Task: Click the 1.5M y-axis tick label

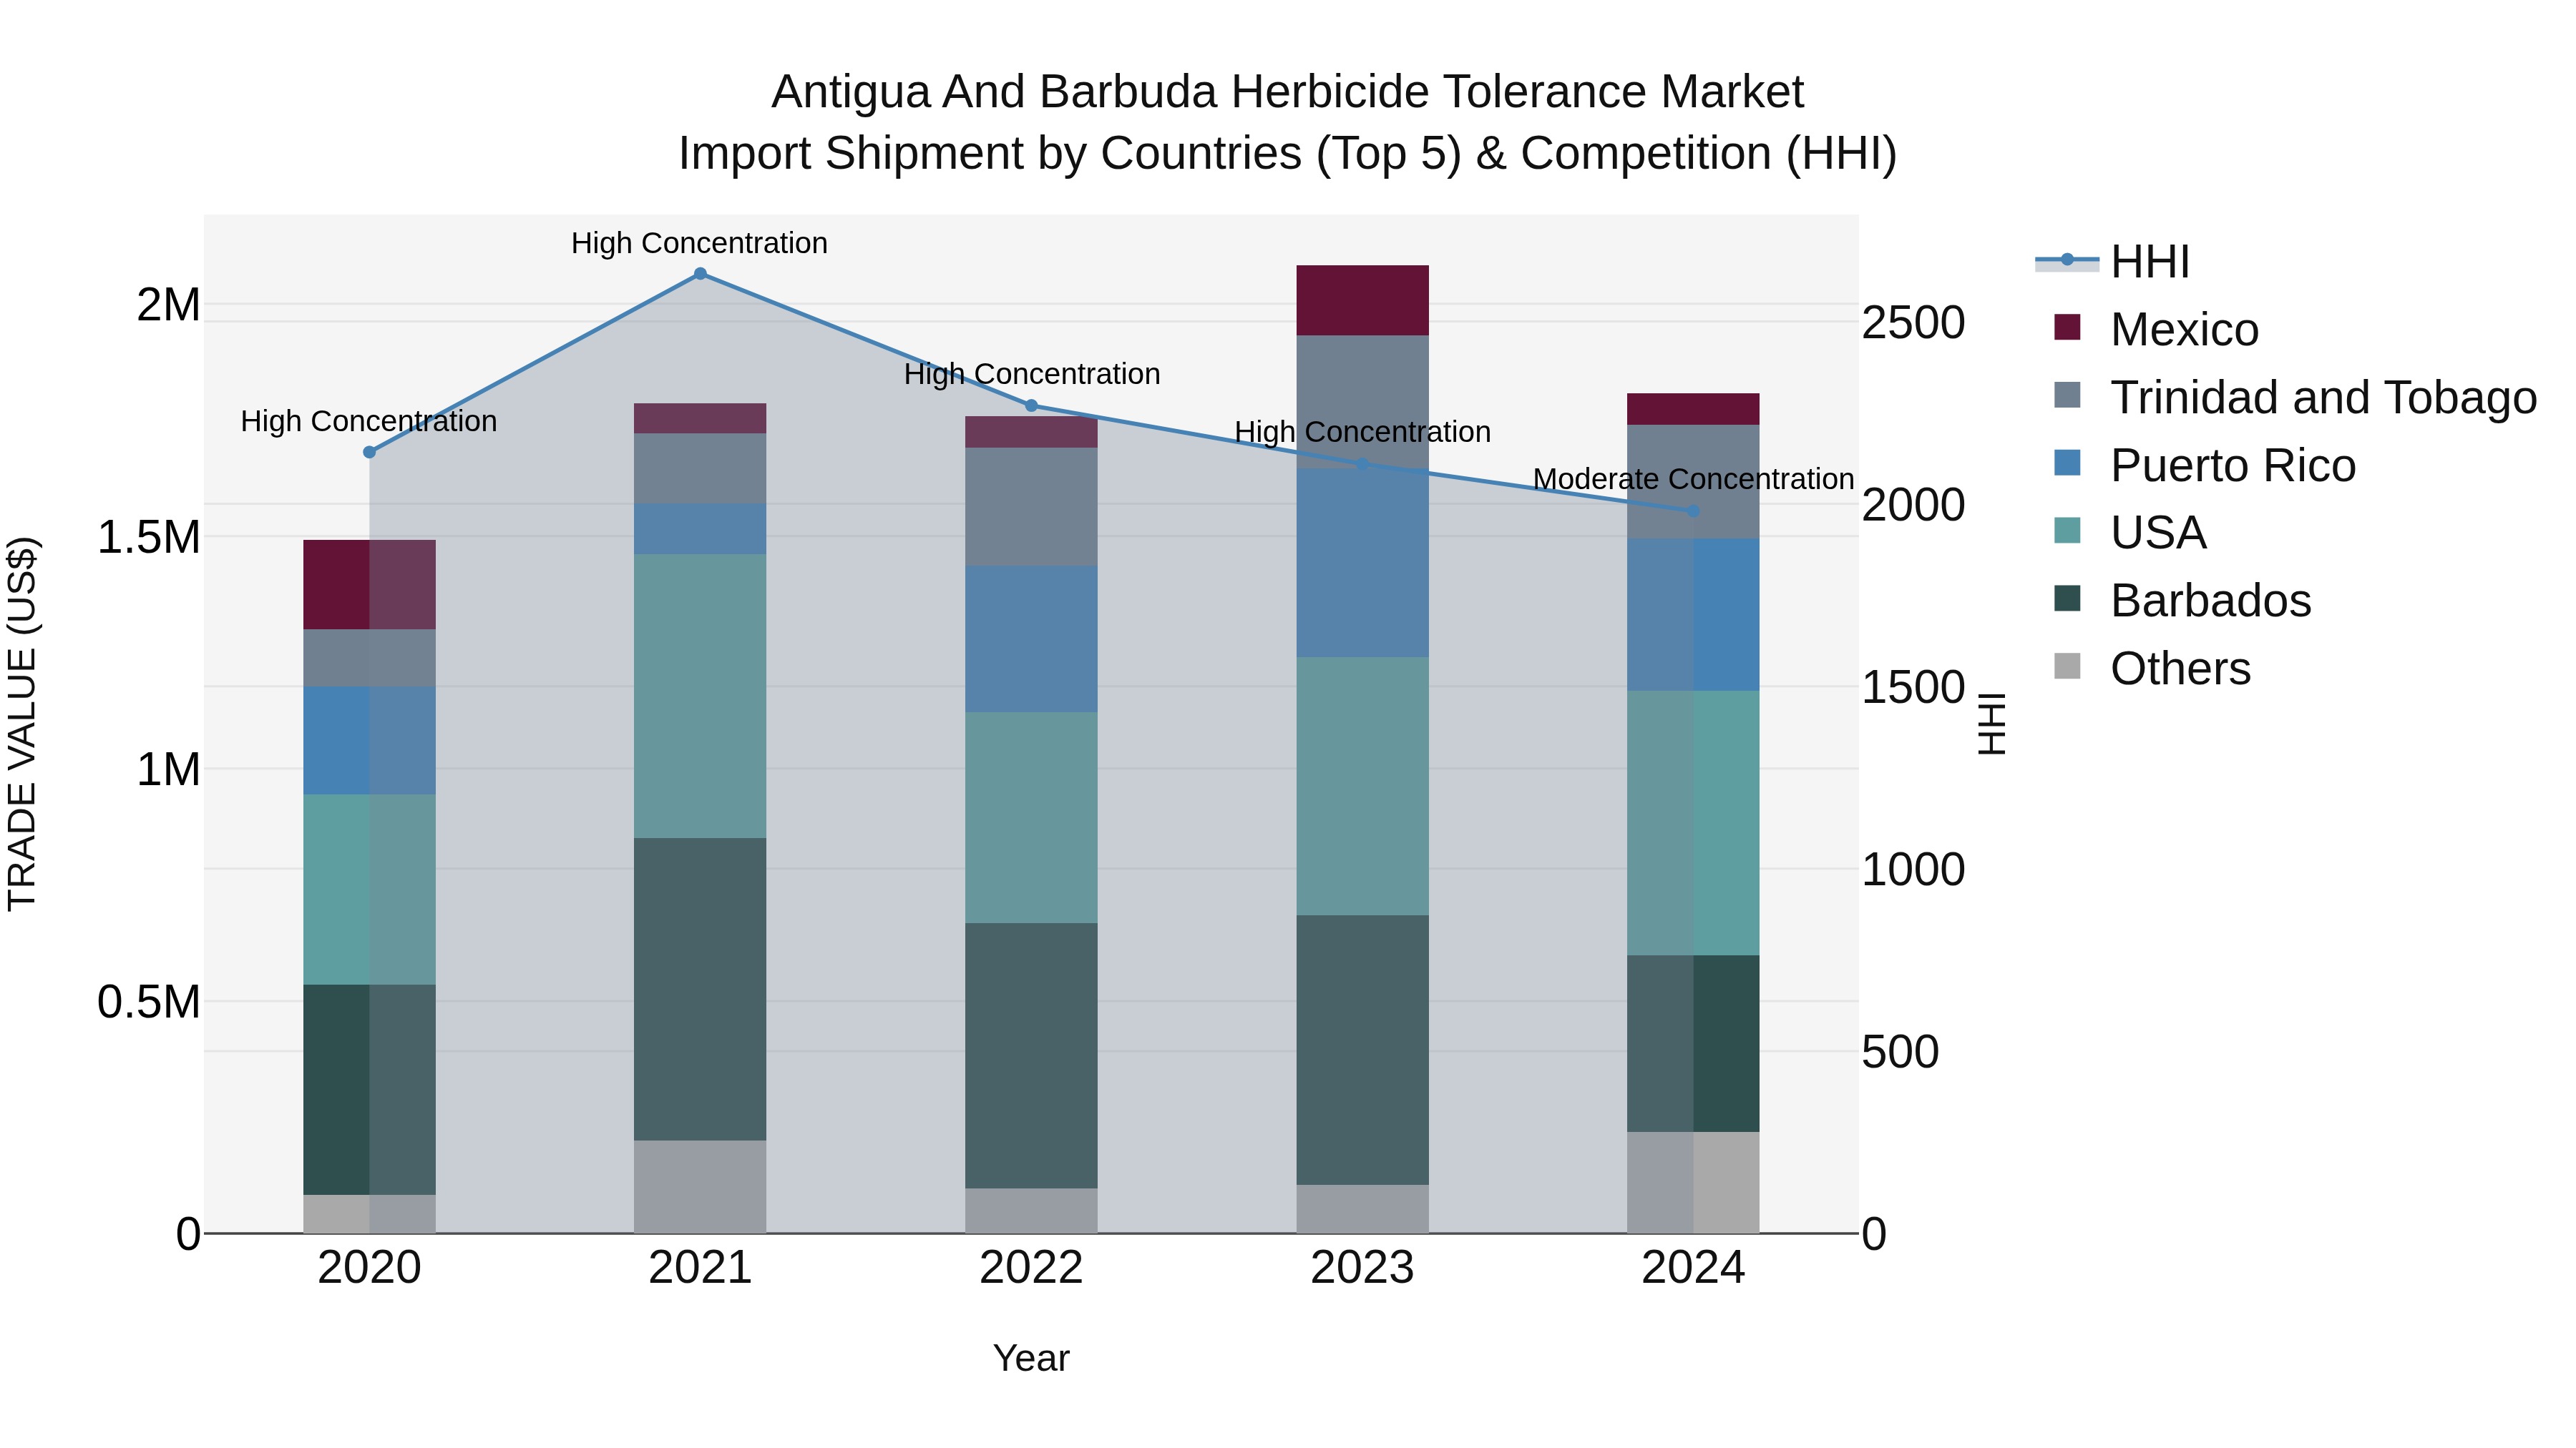Action: click(x=149, y=538)
